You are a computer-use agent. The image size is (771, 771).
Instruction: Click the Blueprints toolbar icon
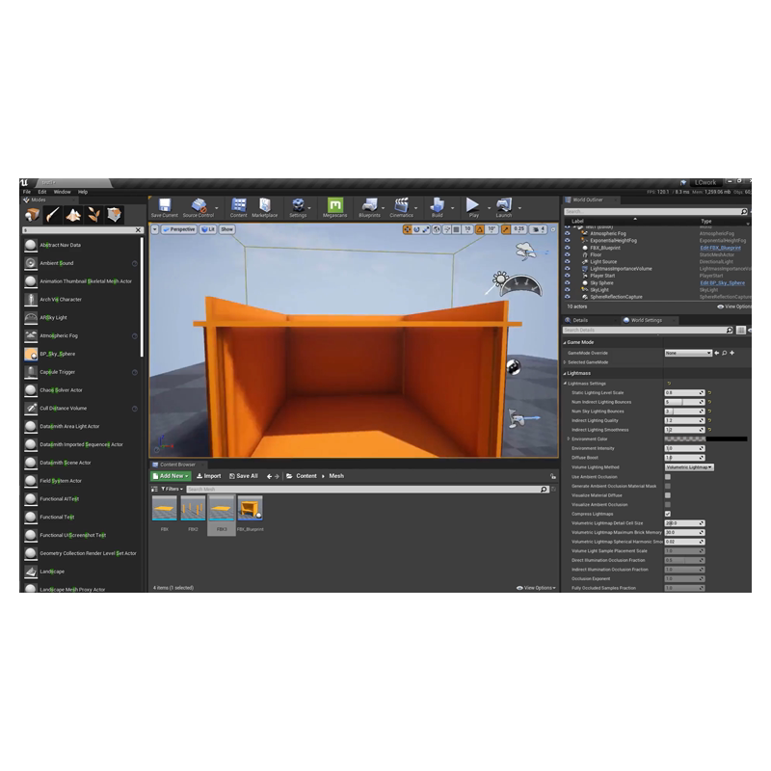369,207
